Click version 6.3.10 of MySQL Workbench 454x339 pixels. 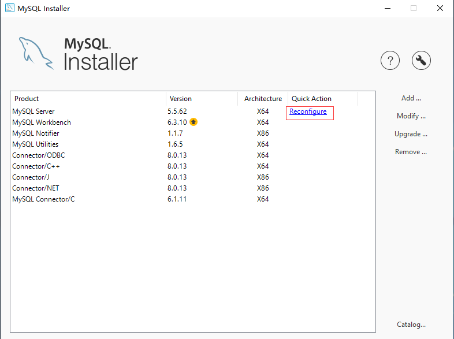click(177, 122)
